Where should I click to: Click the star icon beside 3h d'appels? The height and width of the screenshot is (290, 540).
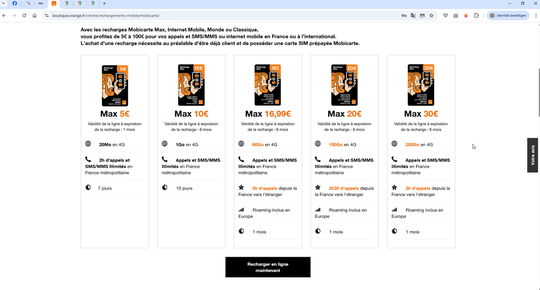pos(394,187)
